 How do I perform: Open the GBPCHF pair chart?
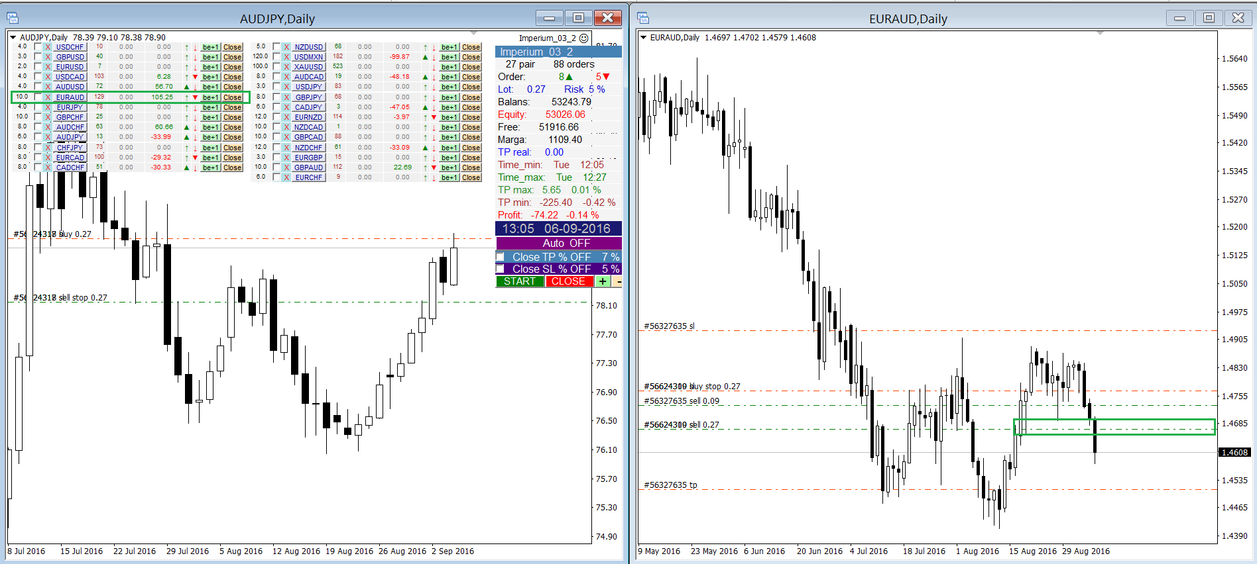click(70, 117)
